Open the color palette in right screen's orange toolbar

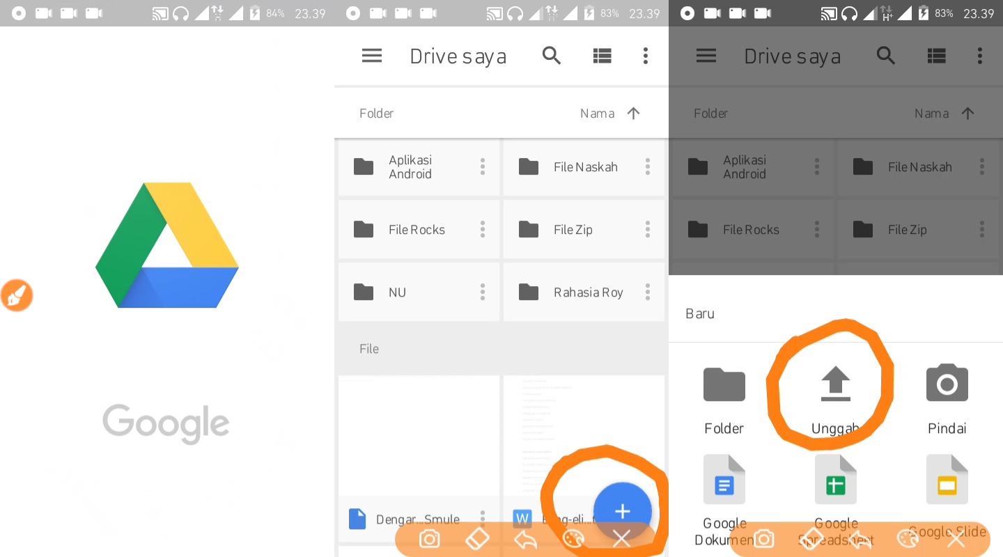click(908, 539)
